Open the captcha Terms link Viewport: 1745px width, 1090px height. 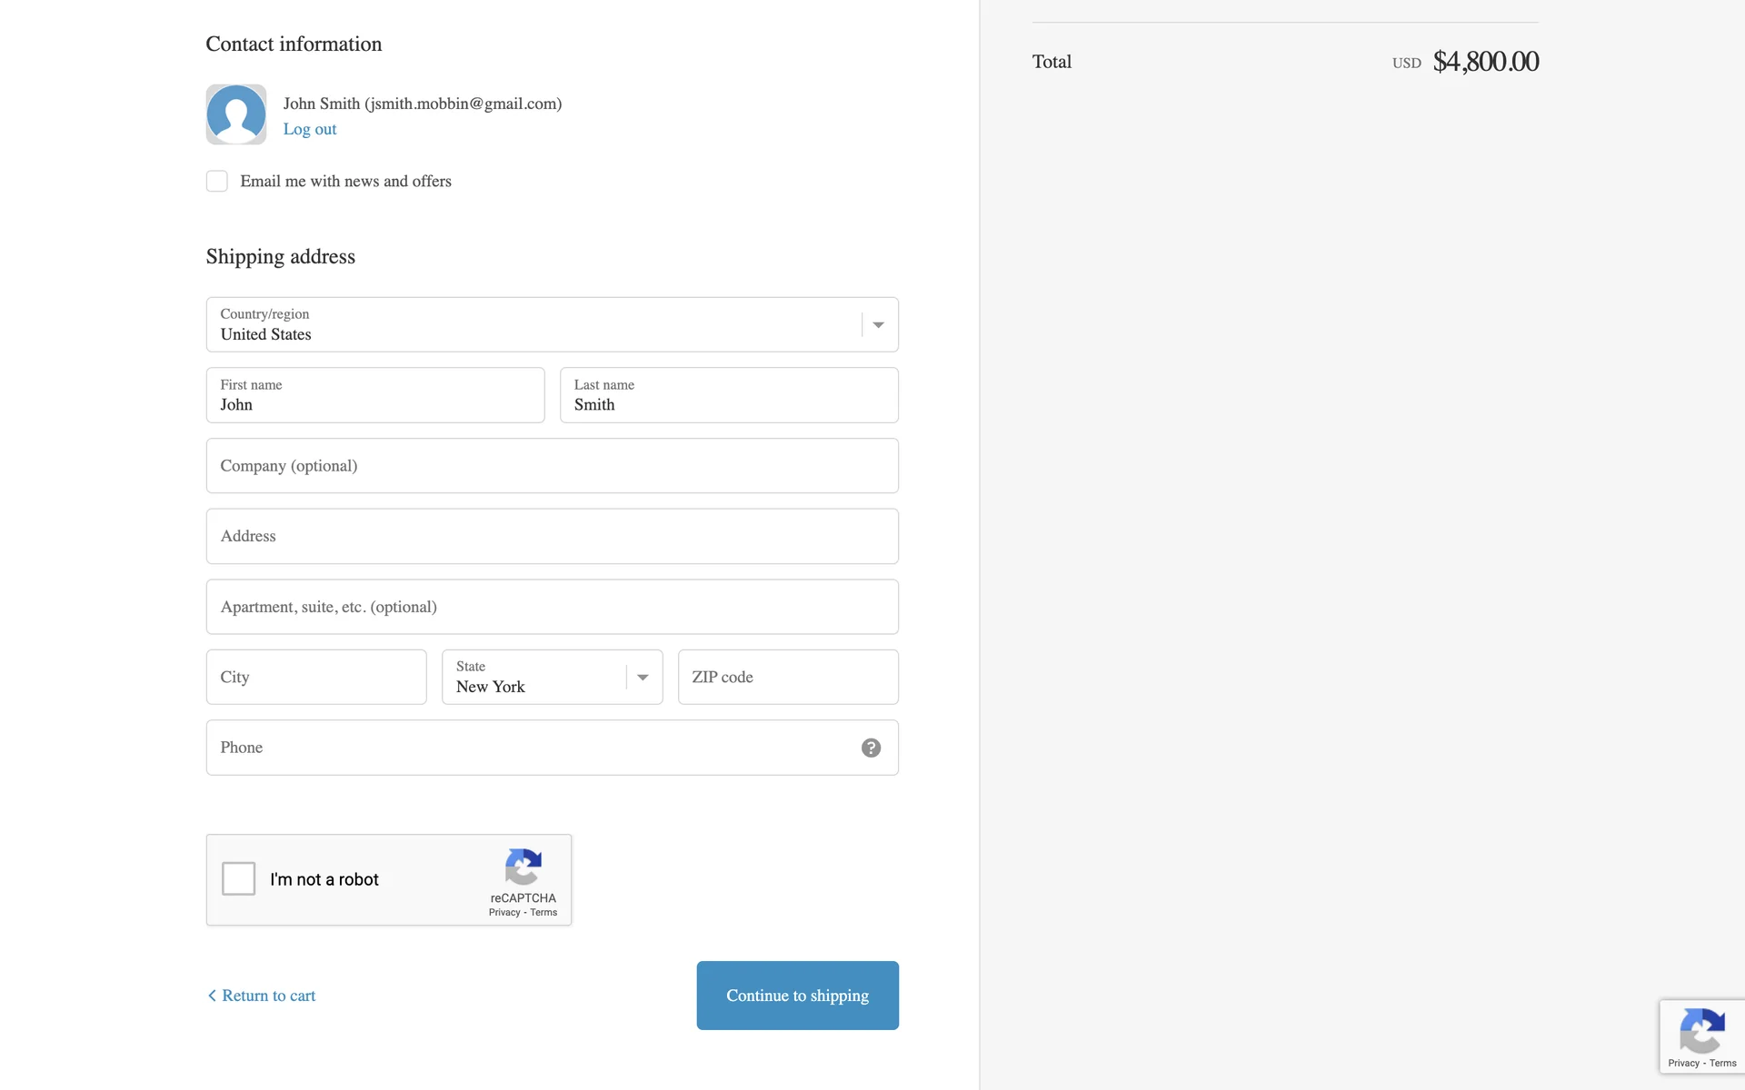[543, 913]
